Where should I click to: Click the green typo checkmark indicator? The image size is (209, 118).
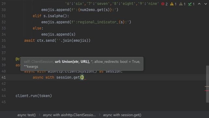click(x=190, y=4)
